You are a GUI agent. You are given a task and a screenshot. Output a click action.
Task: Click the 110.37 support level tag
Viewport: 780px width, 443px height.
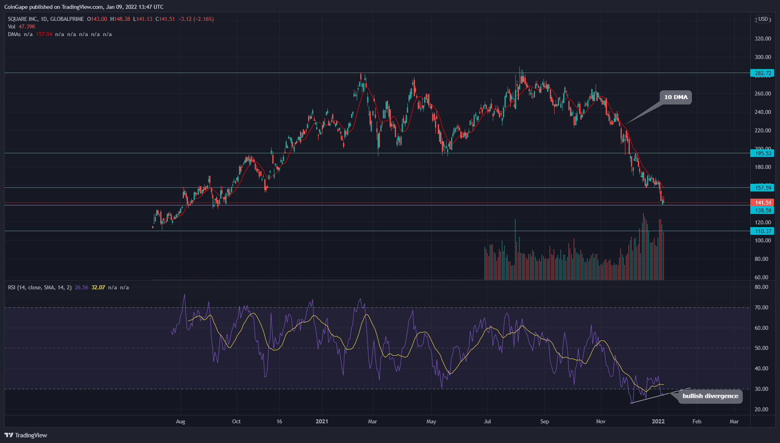762,231
